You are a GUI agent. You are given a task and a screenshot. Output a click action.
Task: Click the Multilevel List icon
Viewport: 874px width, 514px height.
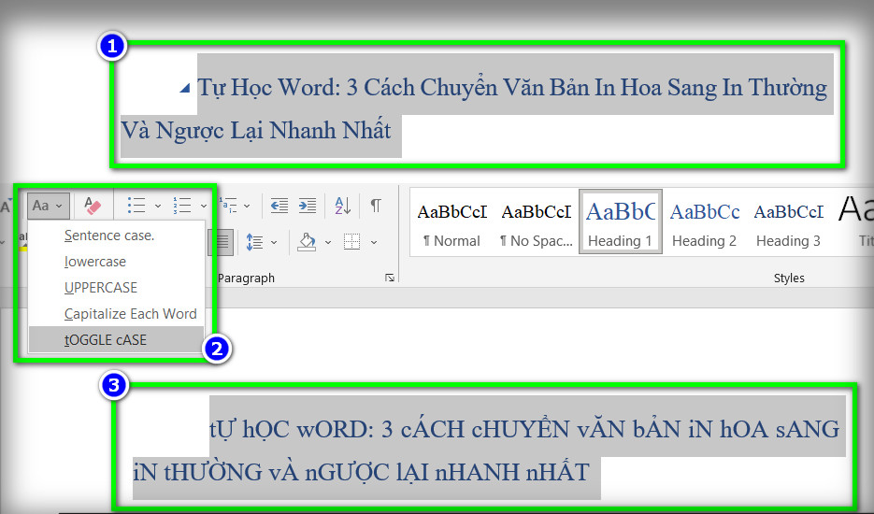pyautogui.click(x=229, y=206)
